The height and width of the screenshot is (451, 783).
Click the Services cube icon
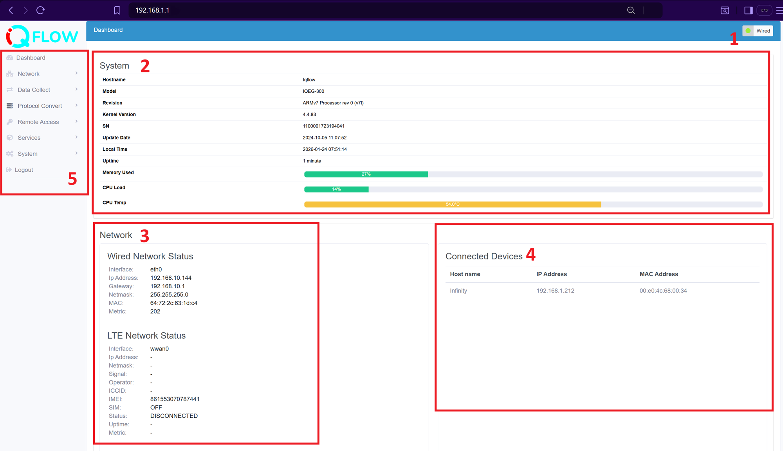tap(10, 138)
